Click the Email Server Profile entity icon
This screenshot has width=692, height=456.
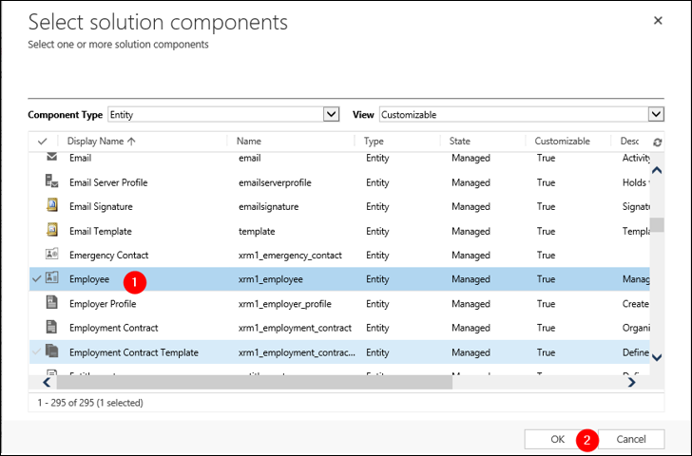52,181
